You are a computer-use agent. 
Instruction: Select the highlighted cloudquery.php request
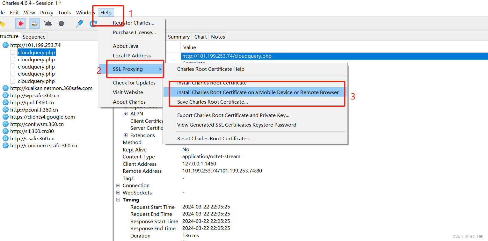36,52
